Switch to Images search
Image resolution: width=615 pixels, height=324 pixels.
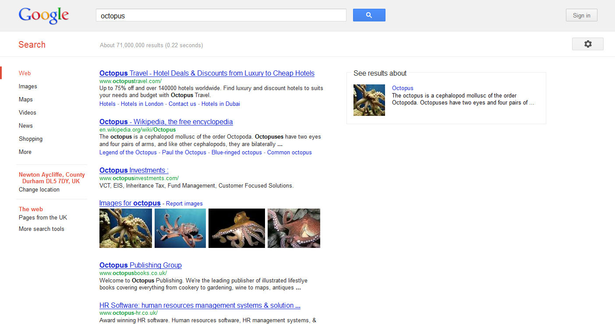tap(28, 86)
